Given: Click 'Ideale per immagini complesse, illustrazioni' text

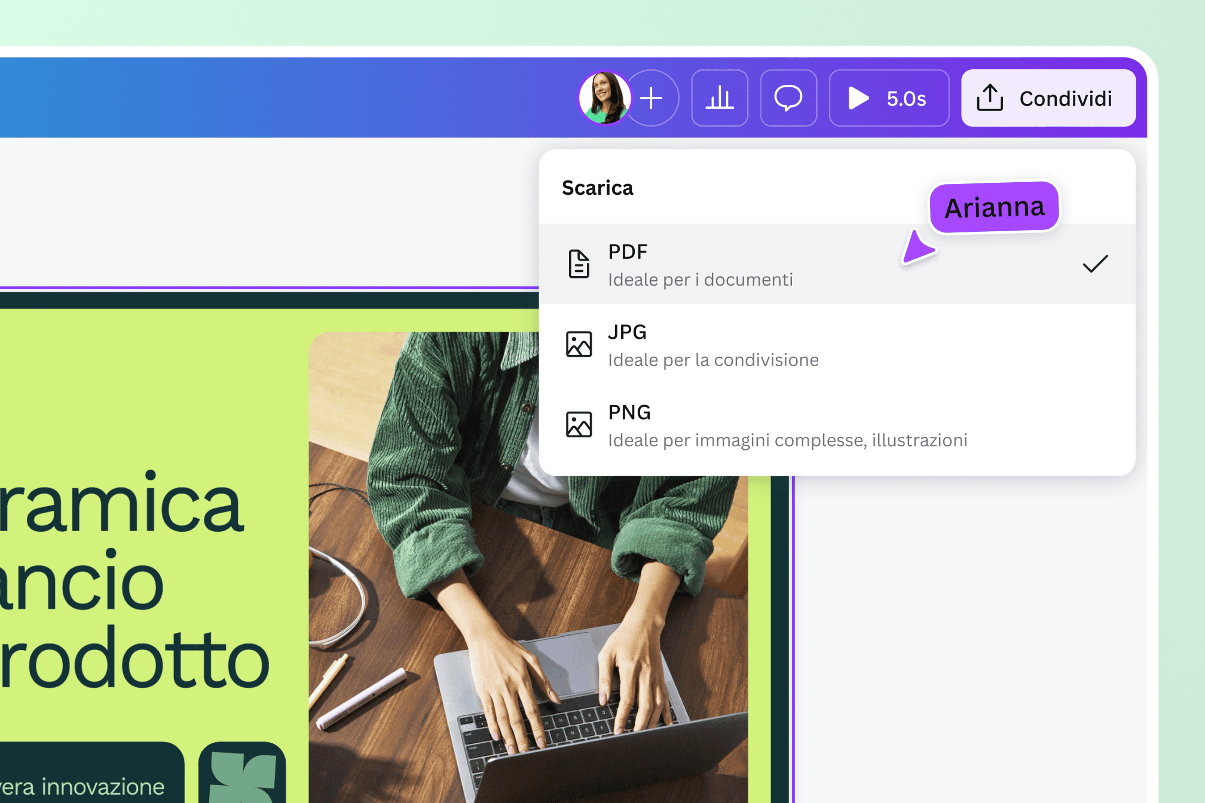Looking at the screenshot, I should [788, 440].
